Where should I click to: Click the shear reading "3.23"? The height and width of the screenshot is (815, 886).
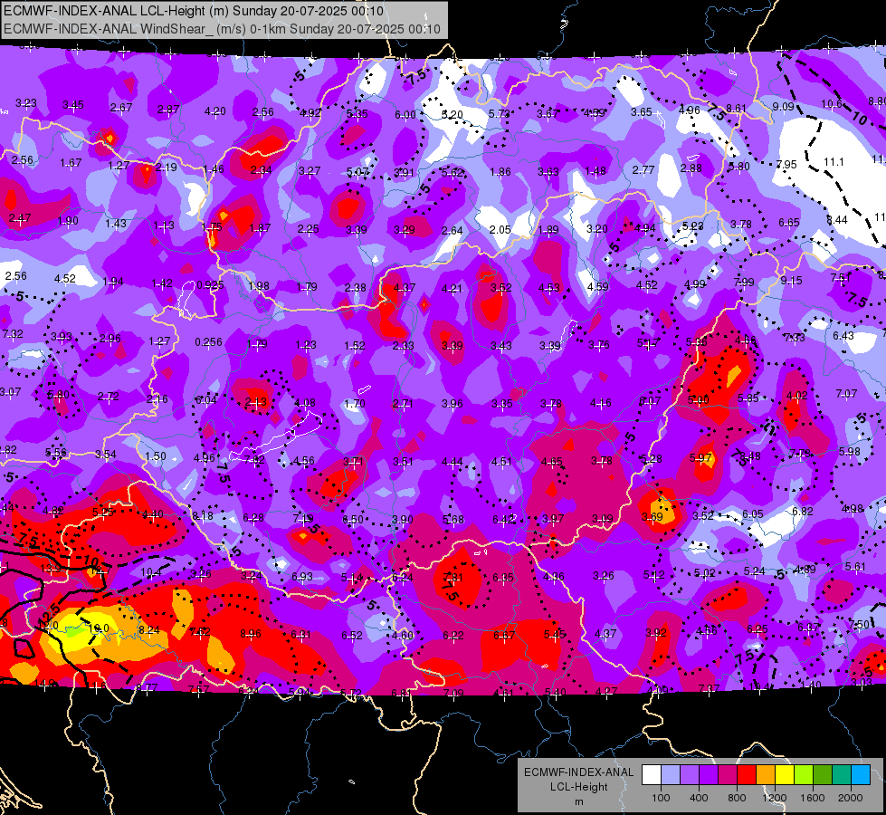(26, 103)
